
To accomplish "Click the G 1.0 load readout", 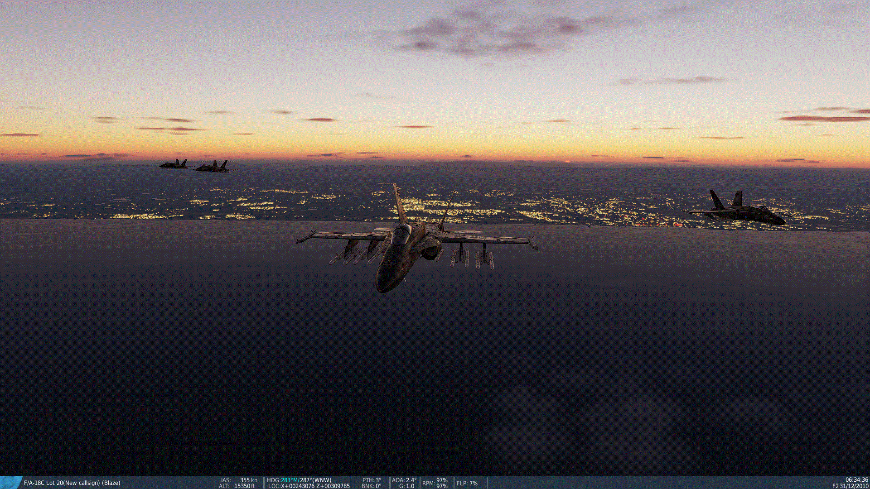I will 406,486.
